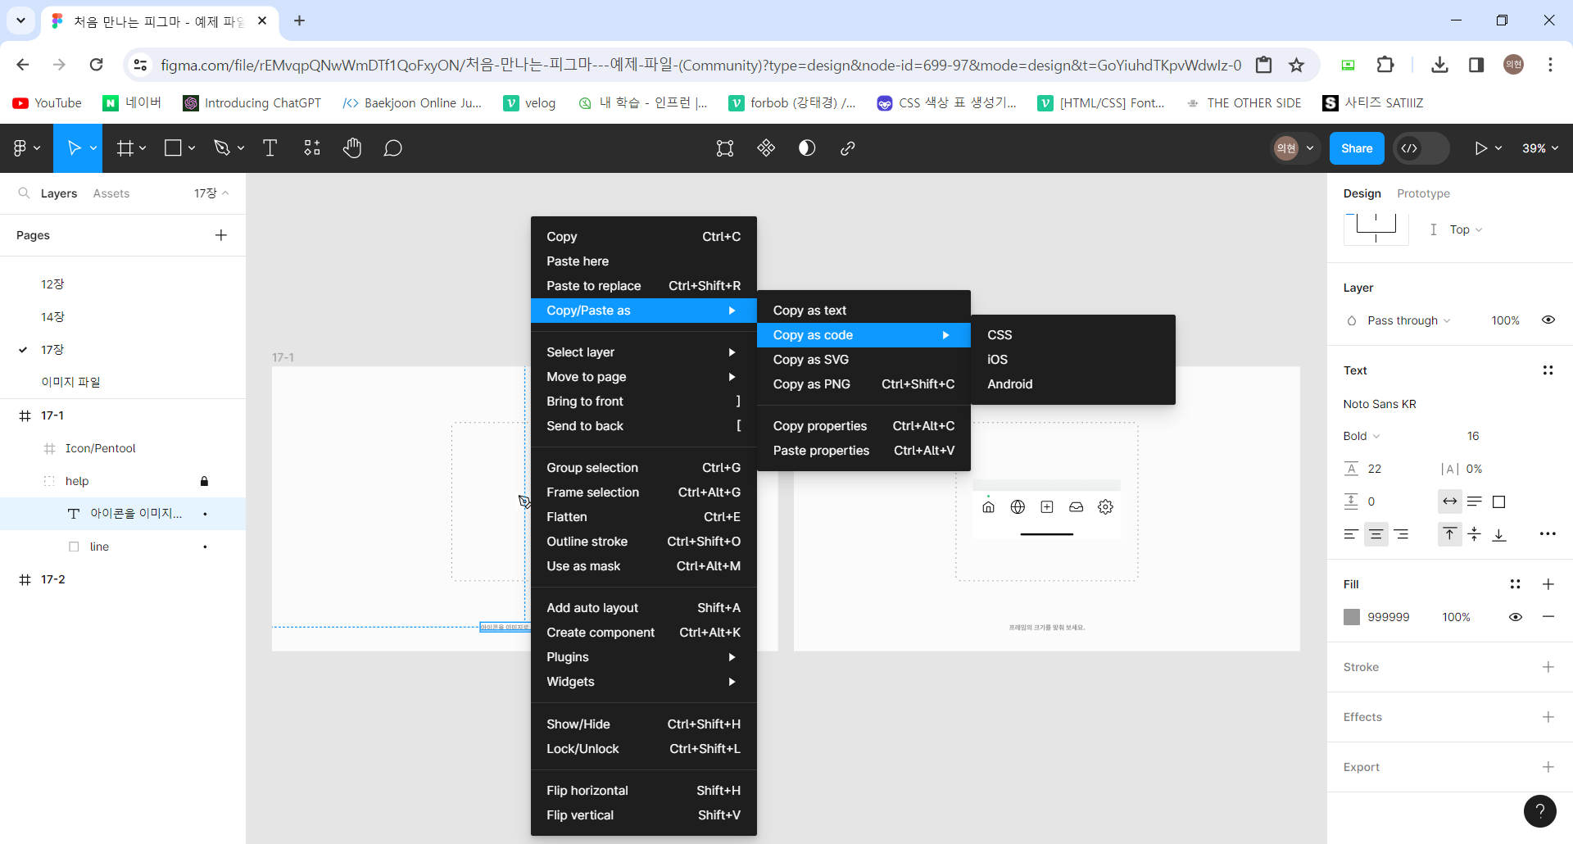Open type details three-dot menu
Screen dimensions: 1573x844
(x=1548, y=534)
